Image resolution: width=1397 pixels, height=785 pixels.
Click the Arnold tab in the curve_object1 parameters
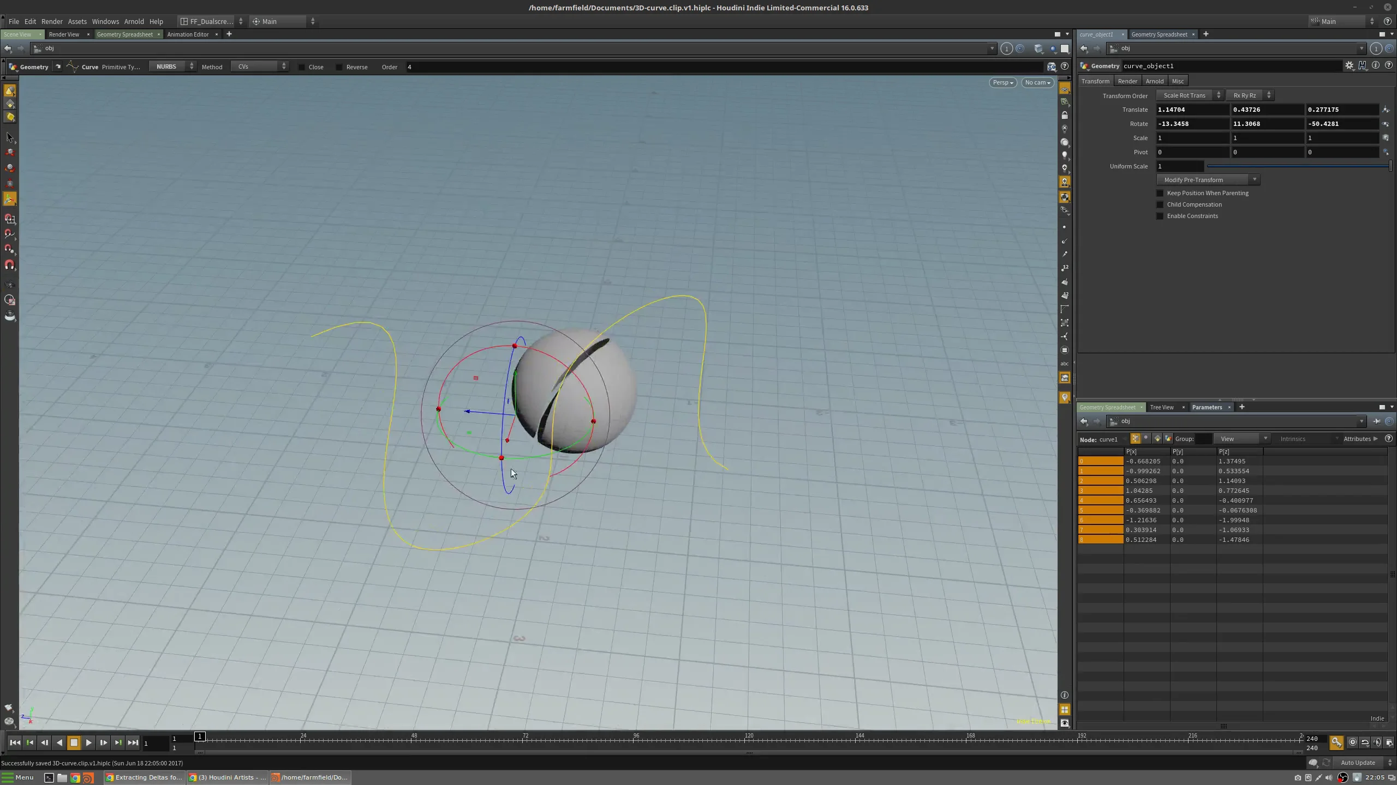[1155, 81]
